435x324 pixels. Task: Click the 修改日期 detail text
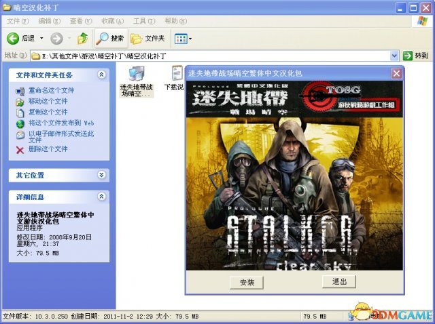tap(54, 241)
